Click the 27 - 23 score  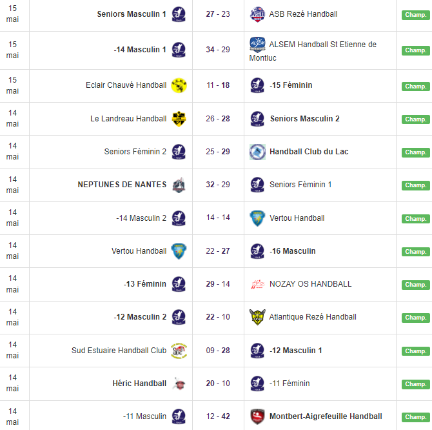point(218,14)
